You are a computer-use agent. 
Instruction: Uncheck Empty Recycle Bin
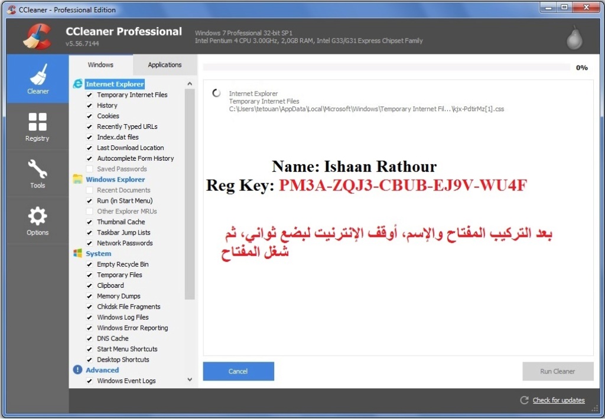pyautogui.click(x=90, y=264)
